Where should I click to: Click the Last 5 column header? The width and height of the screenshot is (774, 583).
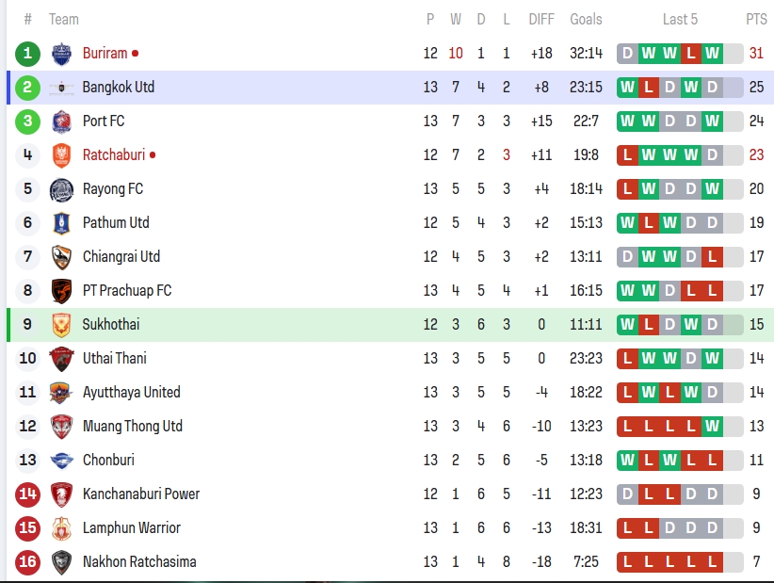(680, 19)
